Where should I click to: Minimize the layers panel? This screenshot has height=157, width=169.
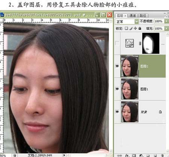(x=165, y=13)
